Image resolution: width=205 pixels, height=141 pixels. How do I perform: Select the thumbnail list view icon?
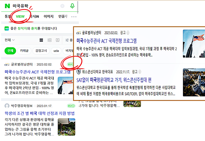pyautogui.click(x=49, y=40)
